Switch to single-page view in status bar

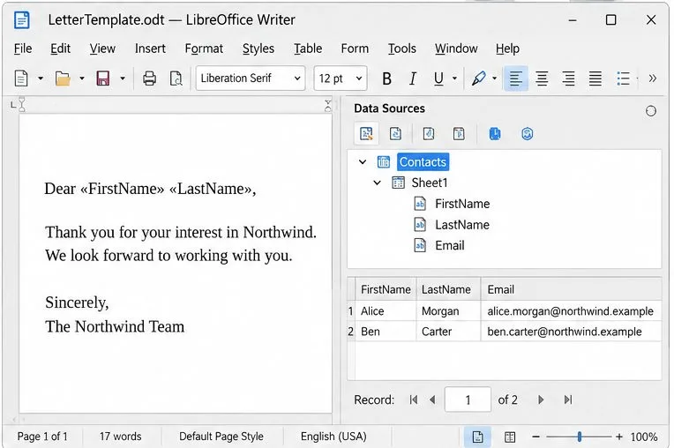(477, 437)
